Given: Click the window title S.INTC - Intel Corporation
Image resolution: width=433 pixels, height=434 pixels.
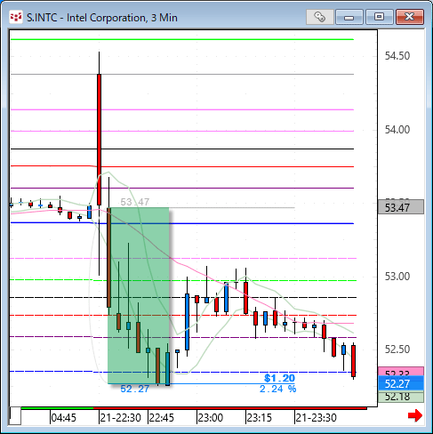Looking at the screenshot, I should 102,18.
